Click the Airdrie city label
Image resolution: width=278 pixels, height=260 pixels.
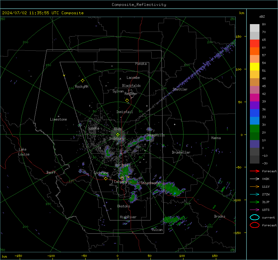122,165
